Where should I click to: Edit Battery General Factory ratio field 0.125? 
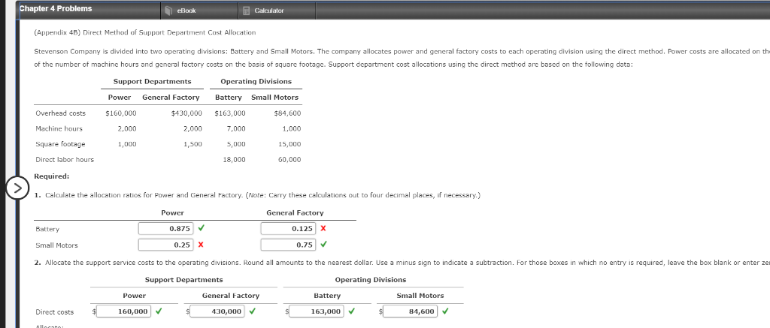click(288, 228)
